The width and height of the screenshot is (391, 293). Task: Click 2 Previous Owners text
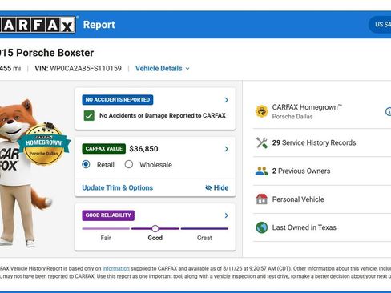pos(301,171)
